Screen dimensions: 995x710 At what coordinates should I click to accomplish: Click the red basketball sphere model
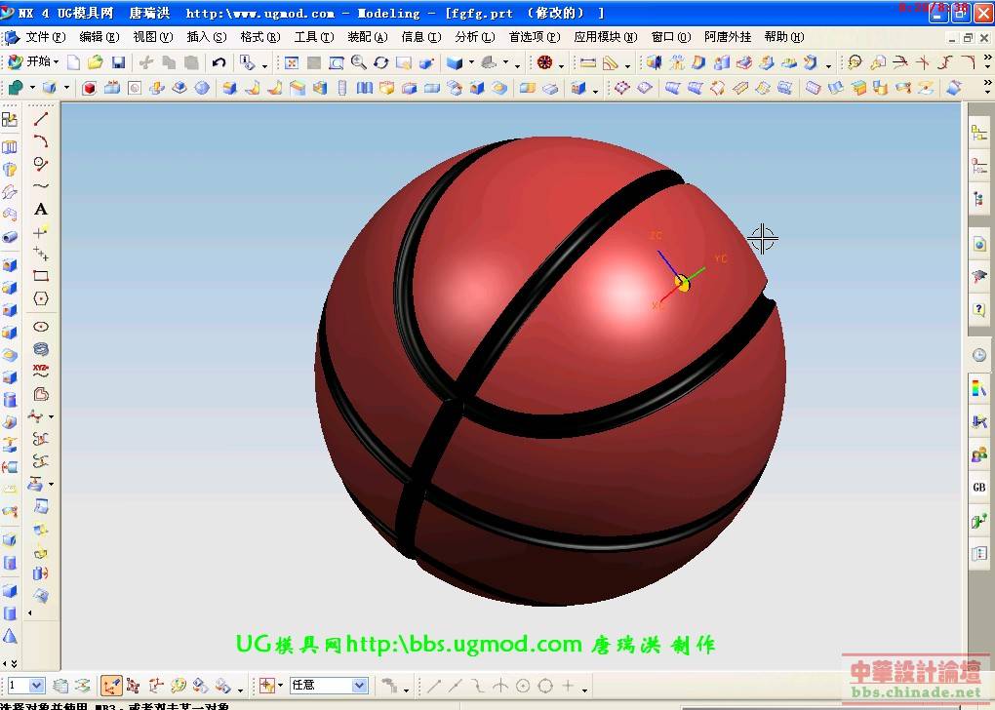[x=550, y=372]
